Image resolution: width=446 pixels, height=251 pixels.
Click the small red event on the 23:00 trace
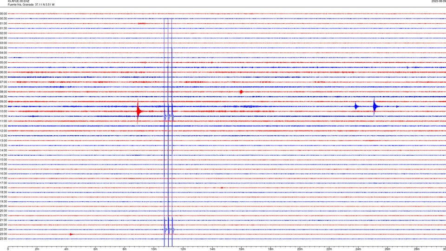[x=71, y=234]
